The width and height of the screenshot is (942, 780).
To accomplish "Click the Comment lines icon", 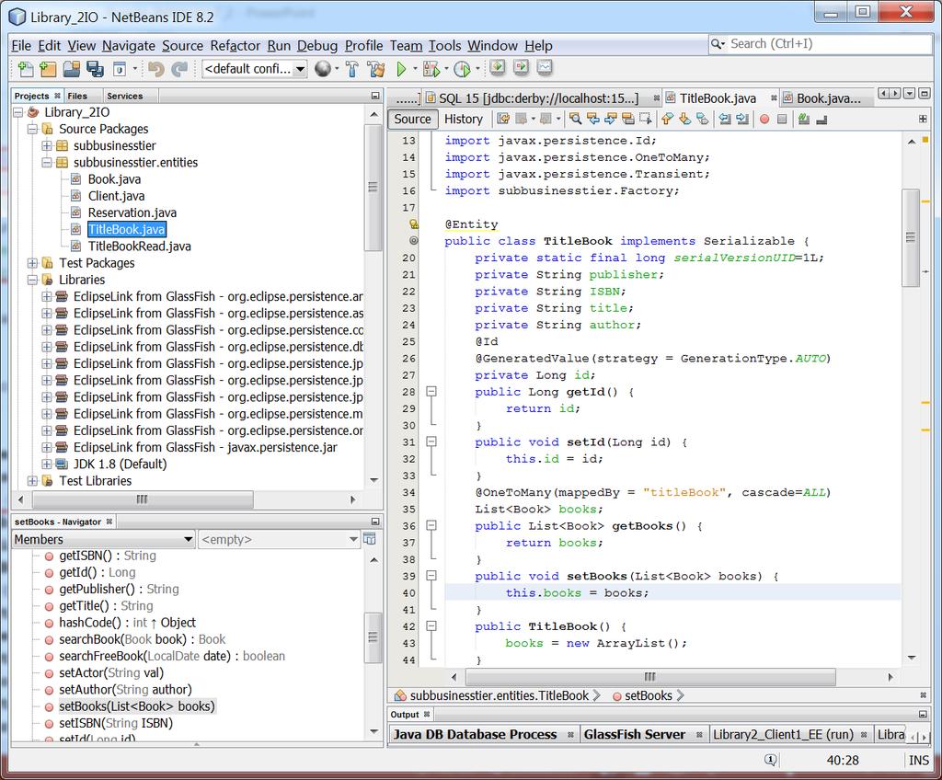I will (804, 119).
